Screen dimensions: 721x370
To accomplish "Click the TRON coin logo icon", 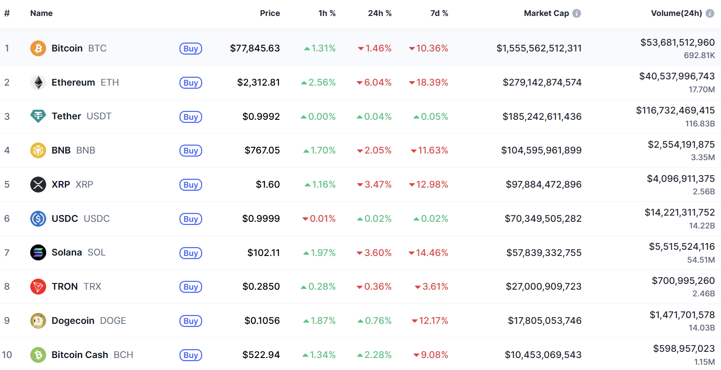I will tap(38, 287).
